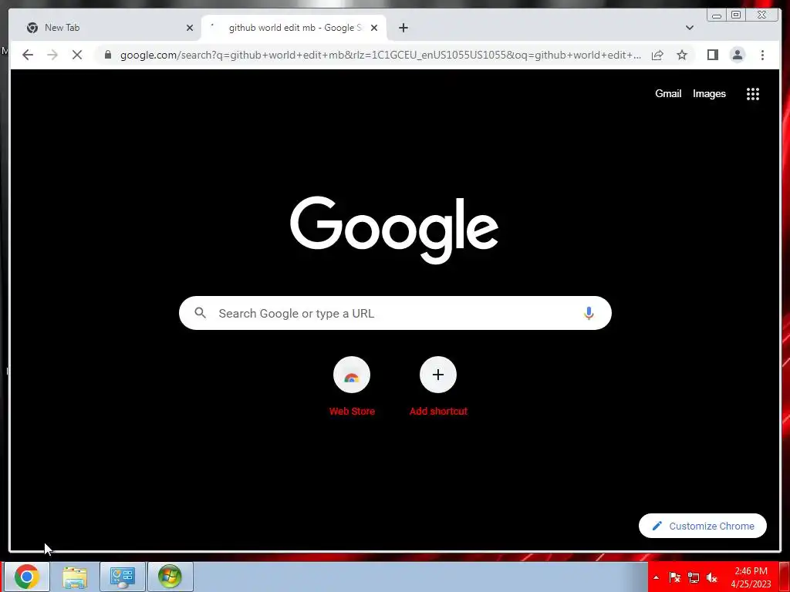Click the Add shortcut plus icon
790x592 pixels.
coord(438,375)
